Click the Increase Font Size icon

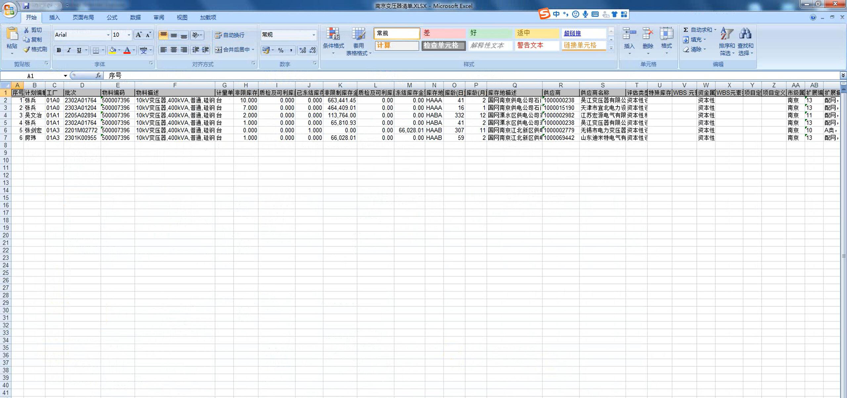point(139,35)
